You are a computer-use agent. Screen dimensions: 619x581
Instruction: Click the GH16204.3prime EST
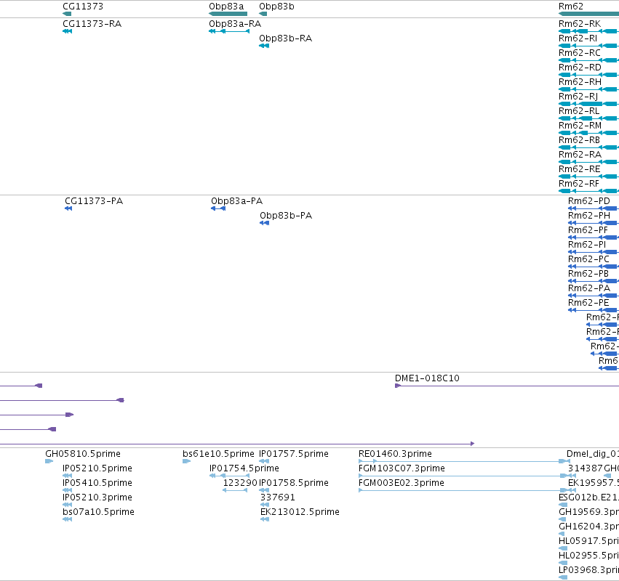[588, 527]
